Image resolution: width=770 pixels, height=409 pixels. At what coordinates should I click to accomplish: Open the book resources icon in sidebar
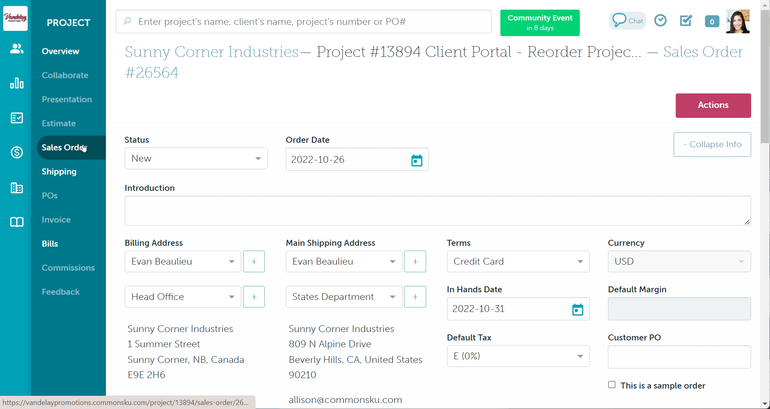click(x=16, y=222)
